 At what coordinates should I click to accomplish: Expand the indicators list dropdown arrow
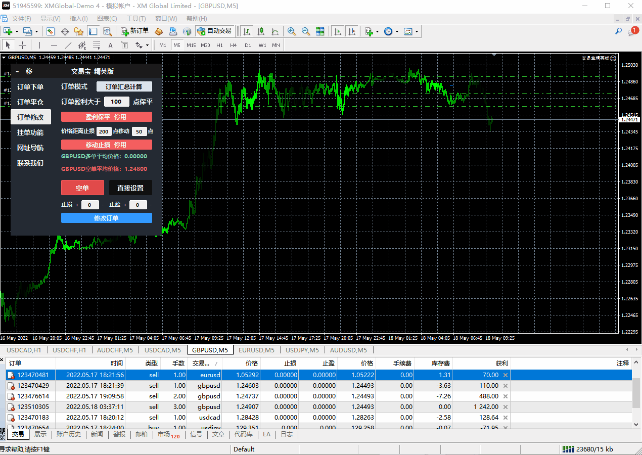click(377, 32)
